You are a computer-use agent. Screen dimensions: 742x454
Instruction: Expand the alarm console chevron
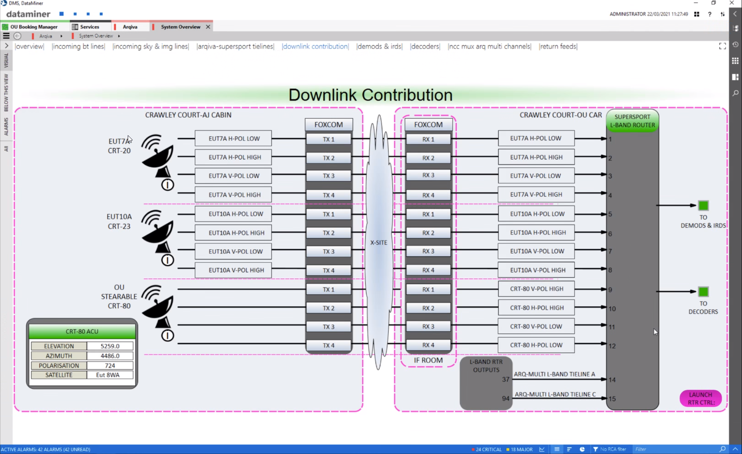coord(735,449)
